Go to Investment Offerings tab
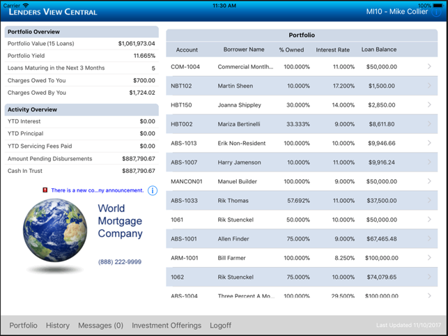This screenshot has width=448, height=336. (167, 326)
